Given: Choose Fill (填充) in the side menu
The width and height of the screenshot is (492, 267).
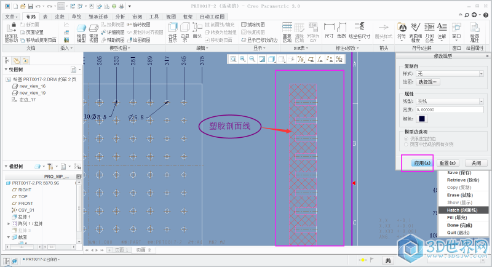Looking at the screenshot, I should 463,217.
